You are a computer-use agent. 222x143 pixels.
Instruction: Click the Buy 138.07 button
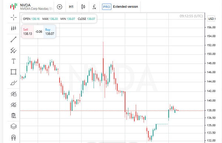tap(50, 32)
